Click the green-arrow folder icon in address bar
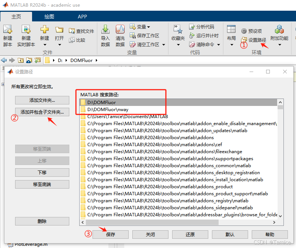The width and height of the screenshot is (296, 248). point(38,60)
